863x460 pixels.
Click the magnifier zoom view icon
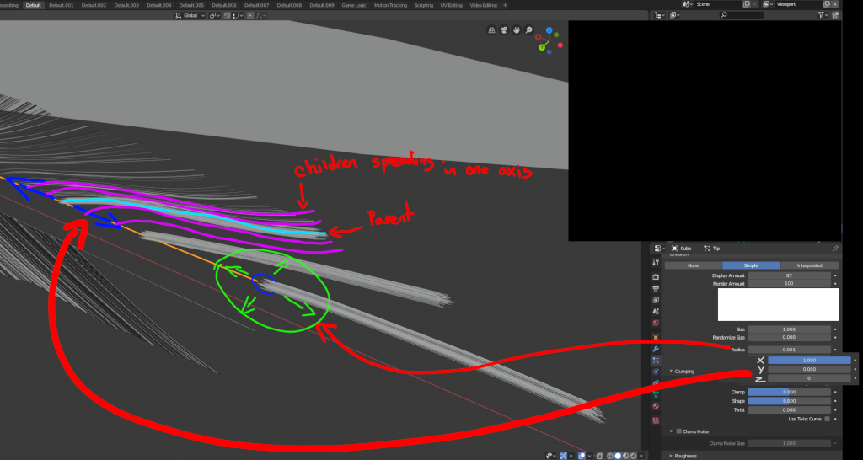click(528, 30)
